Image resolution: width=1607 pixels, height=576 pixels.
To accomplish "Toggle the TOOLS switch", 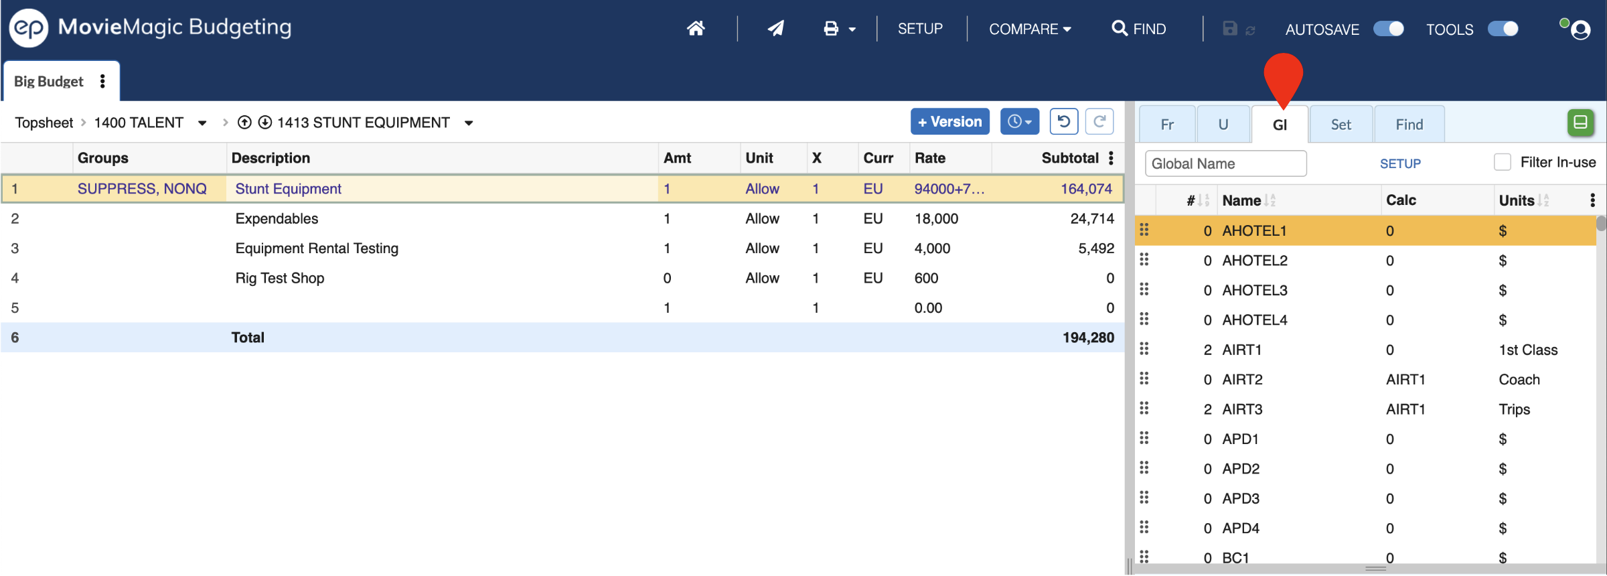I will (1503, 29).
